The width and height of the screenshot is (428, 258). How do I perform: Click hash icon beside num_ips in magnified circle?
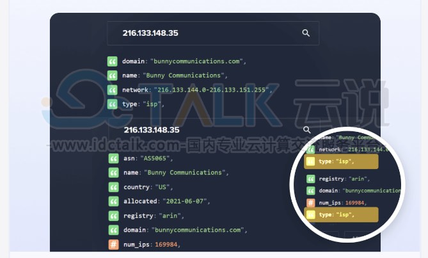[x=311, y=202]
